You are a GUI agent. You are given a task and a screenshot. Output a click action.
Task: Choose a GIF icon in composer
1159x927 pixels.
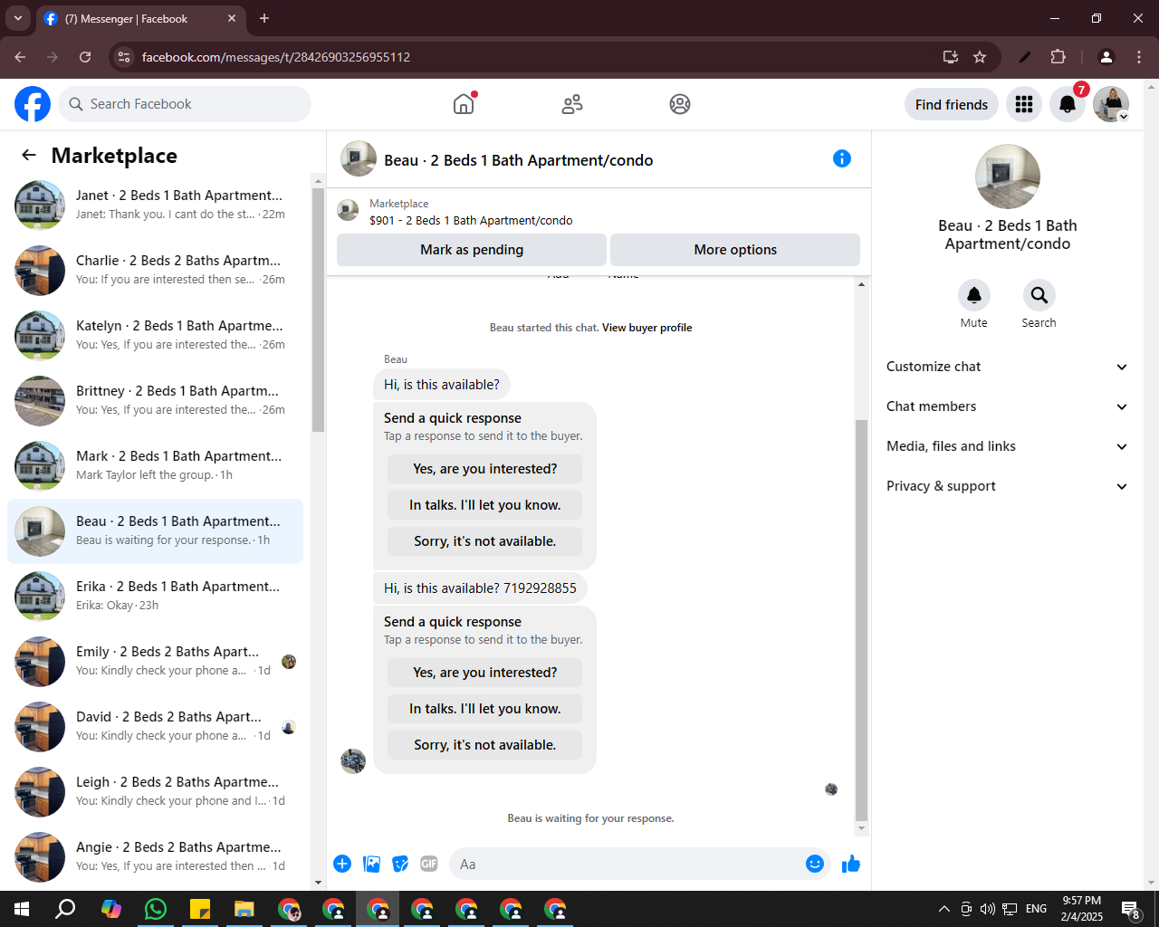(429, 864)
